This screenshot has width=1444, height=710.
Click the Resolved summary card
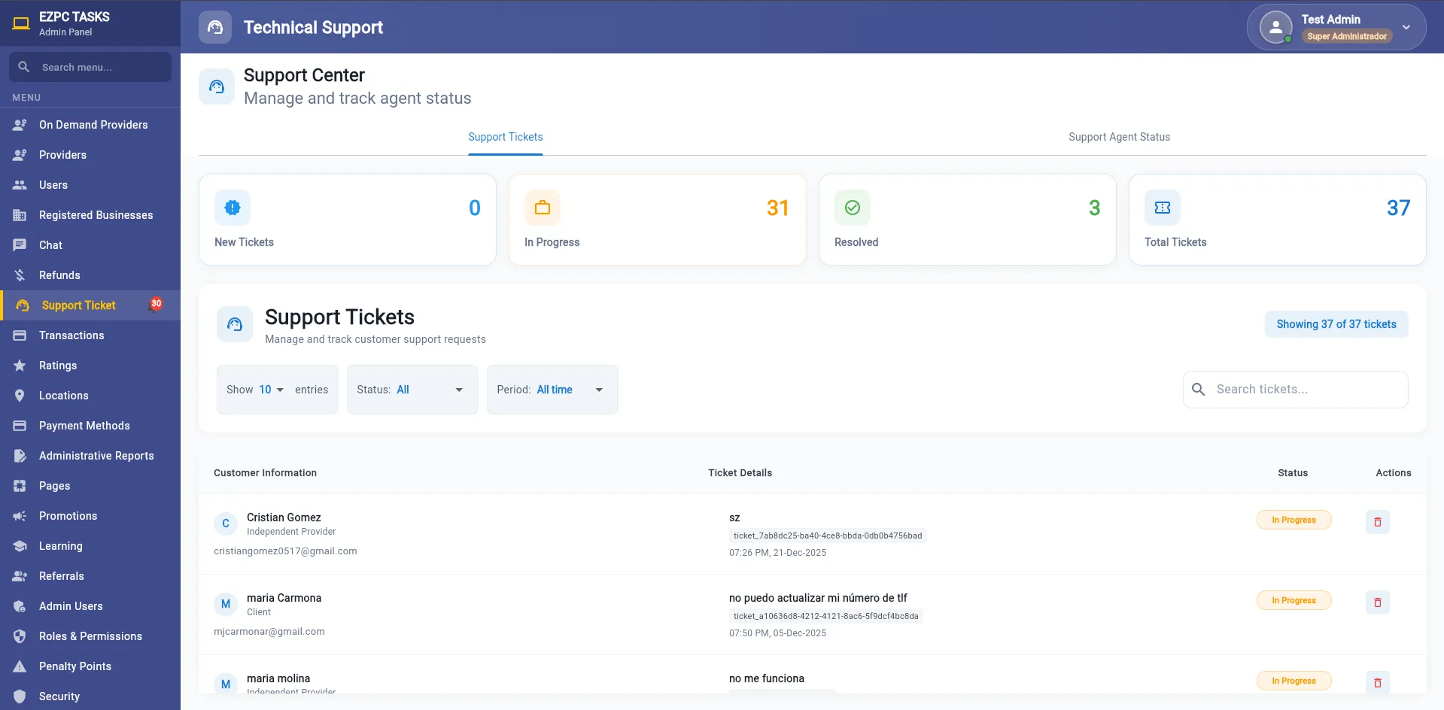pyautogui.click(x=968, y=220)
